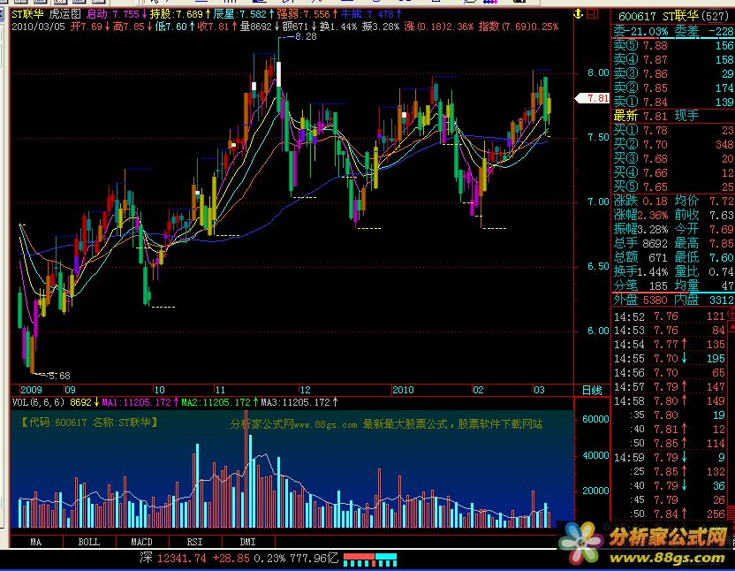The width and height of the screenshot is (735, 571).
Task: Click the yellow anchor icon above the chart
Action: (579, 14)
